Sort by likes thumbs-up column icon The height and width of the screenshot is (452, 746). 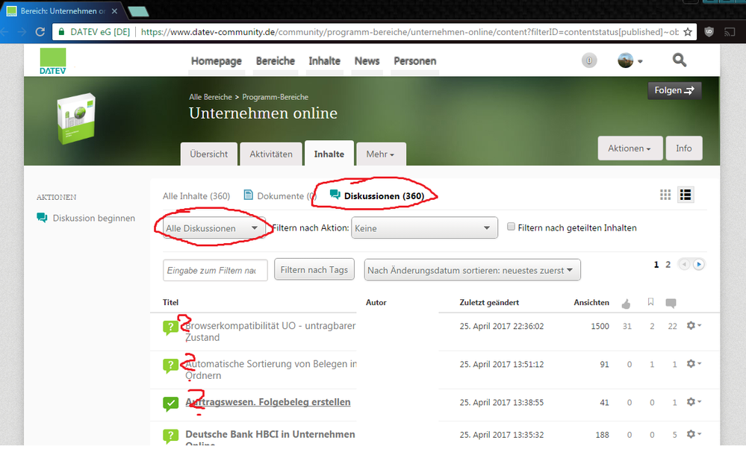[626, 304]
